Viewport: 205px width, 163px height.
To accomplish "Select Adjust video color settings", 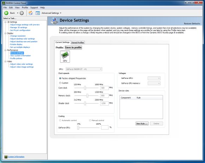I will point(21,64).
